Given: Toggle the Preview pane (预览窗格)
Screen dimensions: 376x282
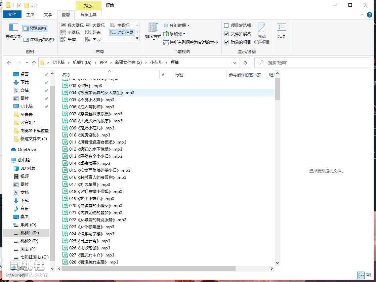Looking at the screenshot, I should [35, 28].
